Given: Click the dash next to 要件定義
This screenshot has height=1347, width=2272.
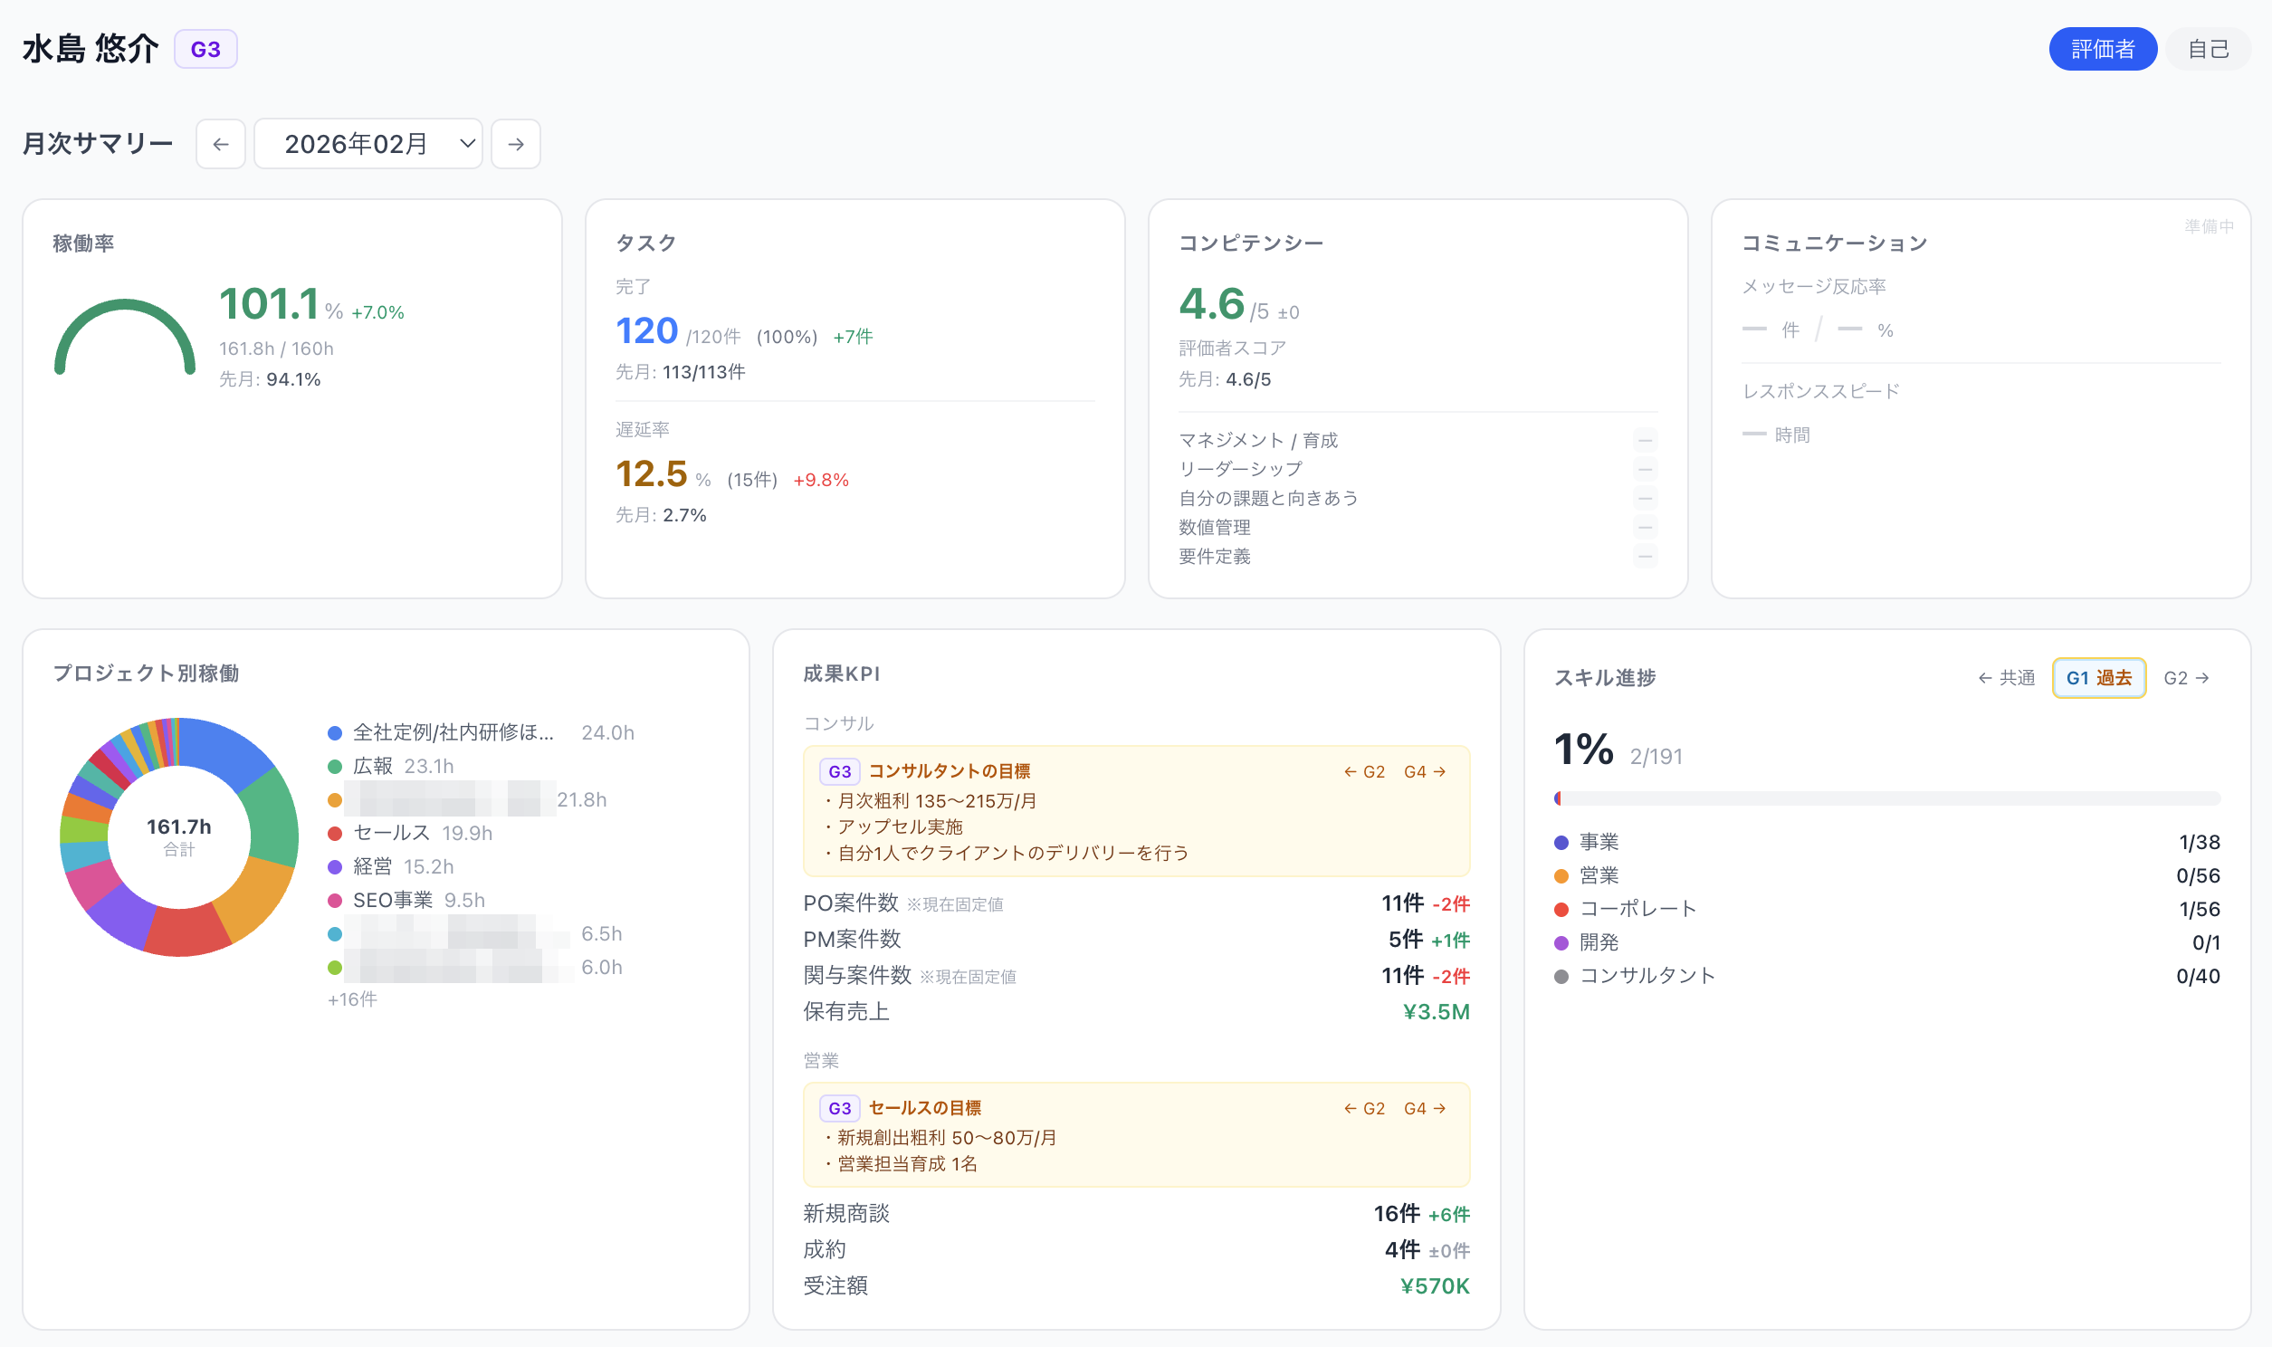Looking at the screenshot, I should (1645, 557).
